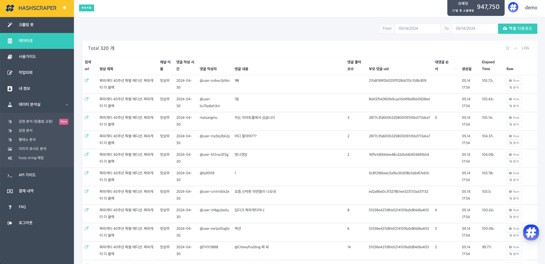
Task: Click 분석 button for @bj9009 row
Action: [514, 180]
